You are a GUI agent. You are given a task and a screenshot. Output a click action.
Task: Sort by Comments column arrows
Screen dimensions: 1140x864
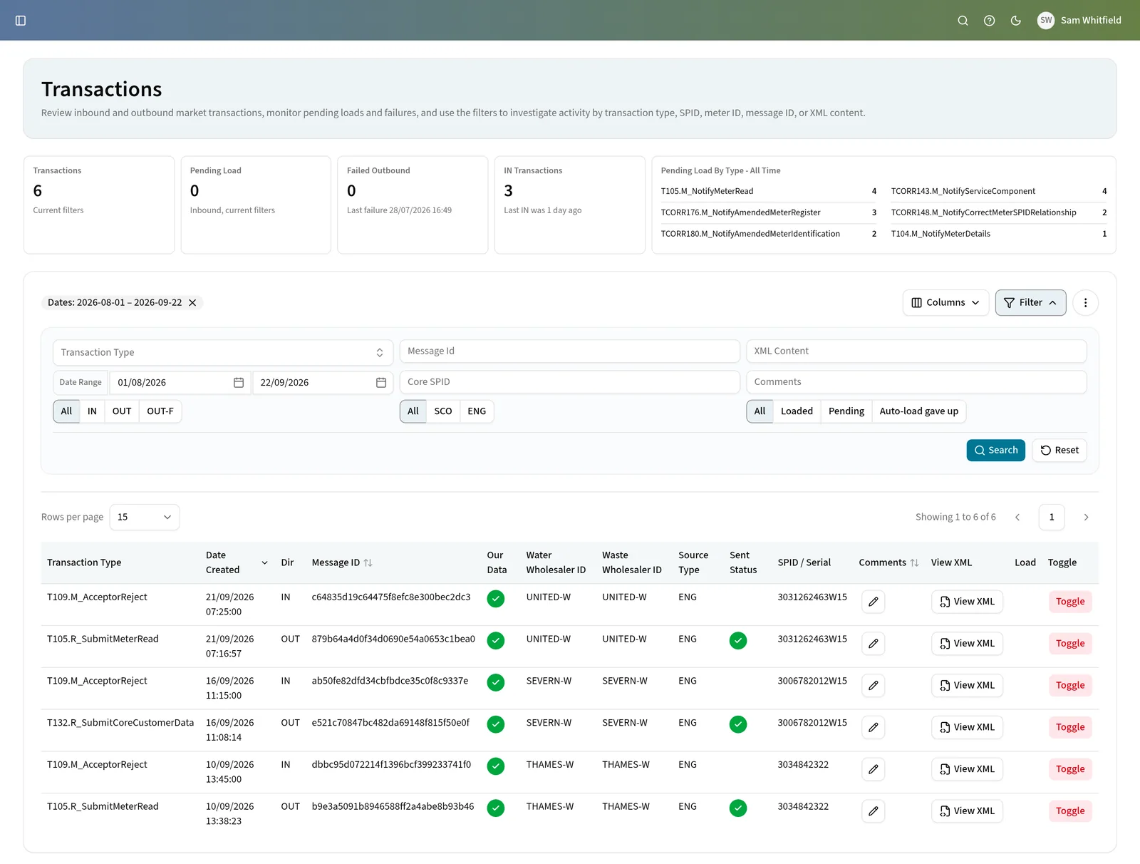pyautogui.click(x=914, y=563)
